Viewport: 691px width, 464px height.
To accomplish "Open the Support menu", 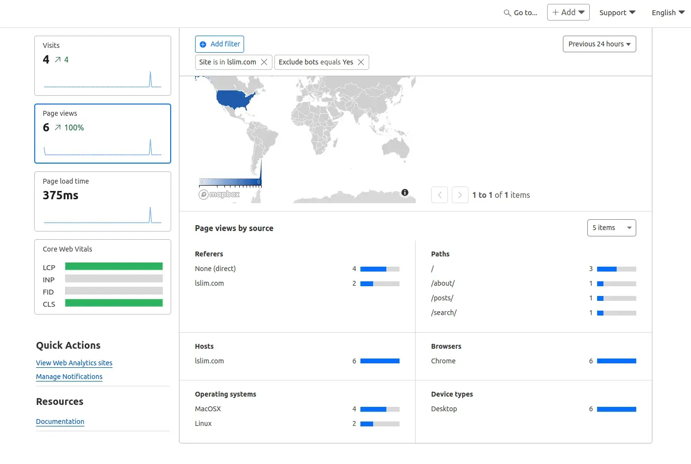I will (x=617, y=12).
